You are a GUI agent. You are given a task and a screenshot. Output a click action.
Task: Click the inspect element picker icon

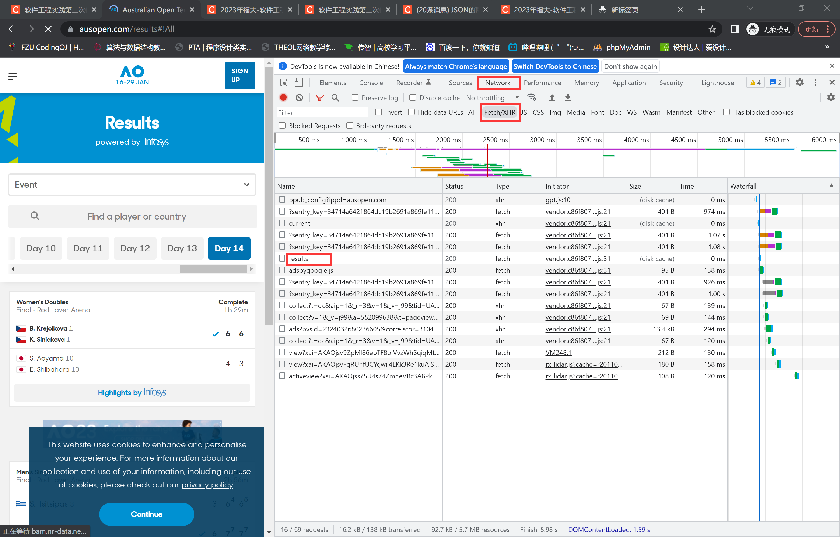(x=283, y=83)
